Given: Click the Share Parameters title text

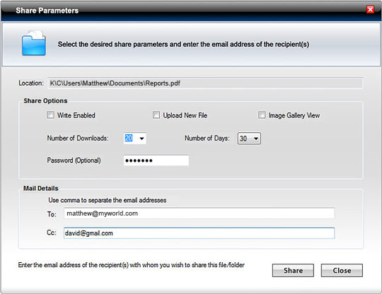Looking at the screenshot, I should click(47, 11).
